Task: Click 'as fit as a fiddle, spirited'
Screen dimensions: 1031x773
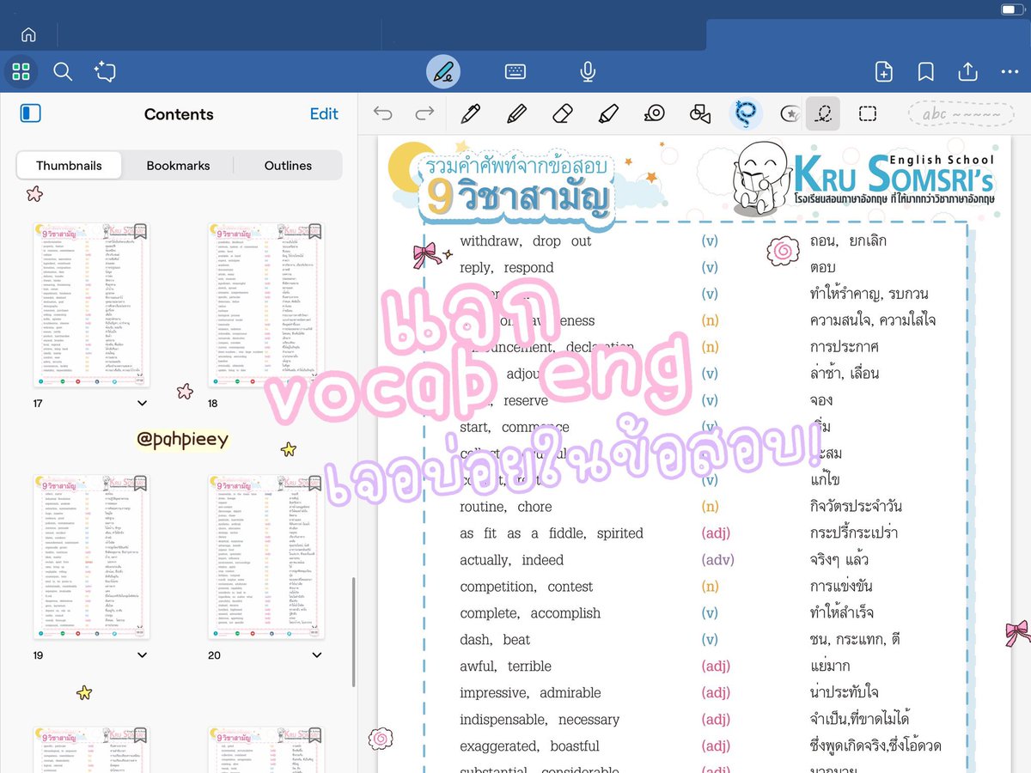Action: coord(552,533)
